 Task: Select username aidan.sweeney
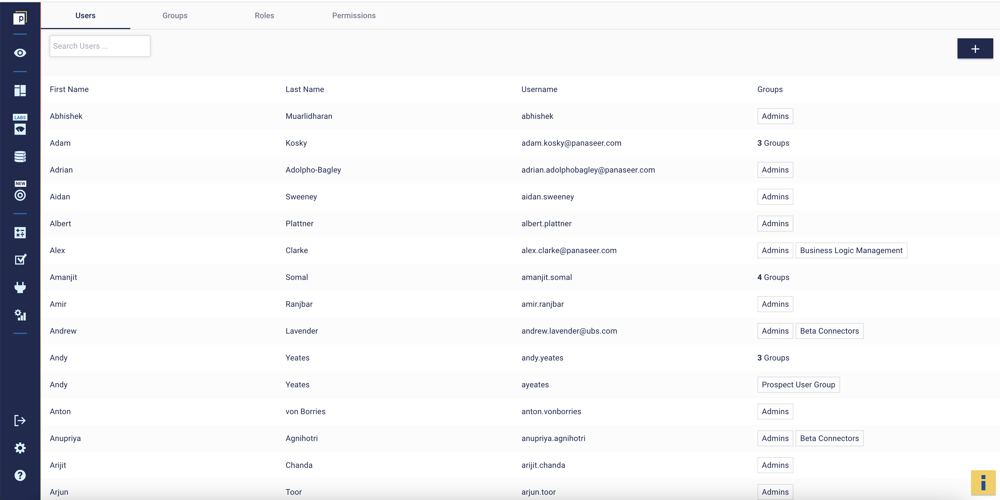tap(548, 197)
